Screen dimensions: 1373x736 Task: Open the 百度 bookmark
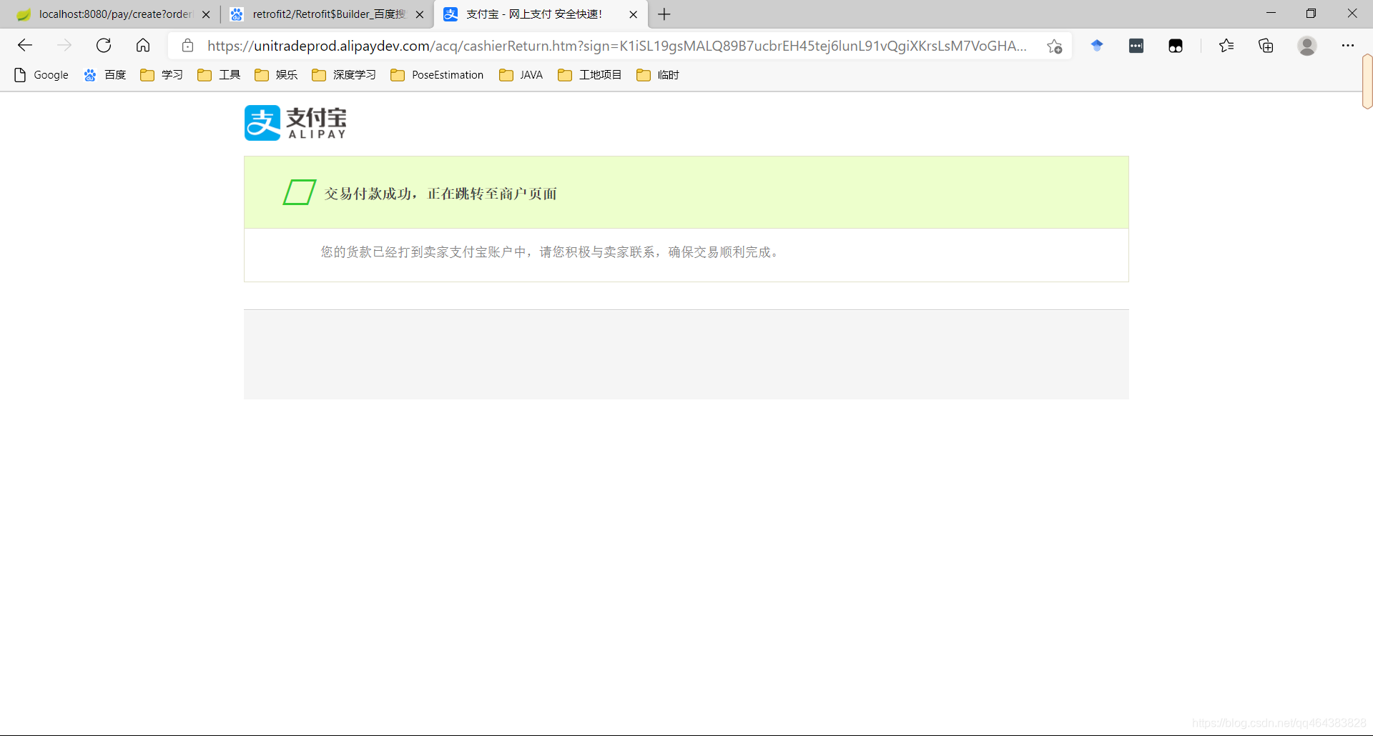click(105, 75)
